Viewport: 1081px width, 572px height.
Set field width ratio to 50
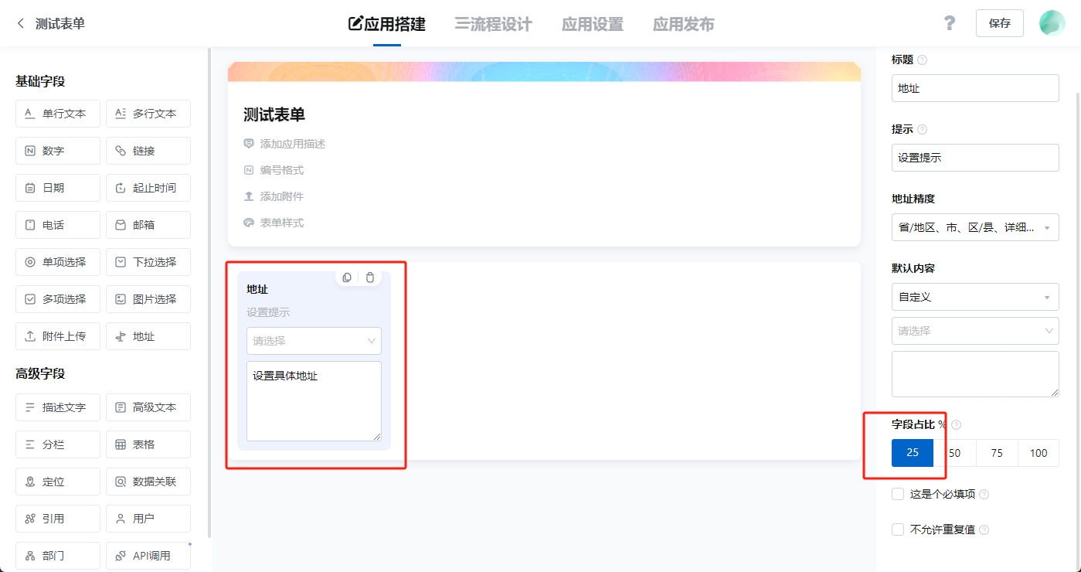pyautogui.click(x=955, y=453)
